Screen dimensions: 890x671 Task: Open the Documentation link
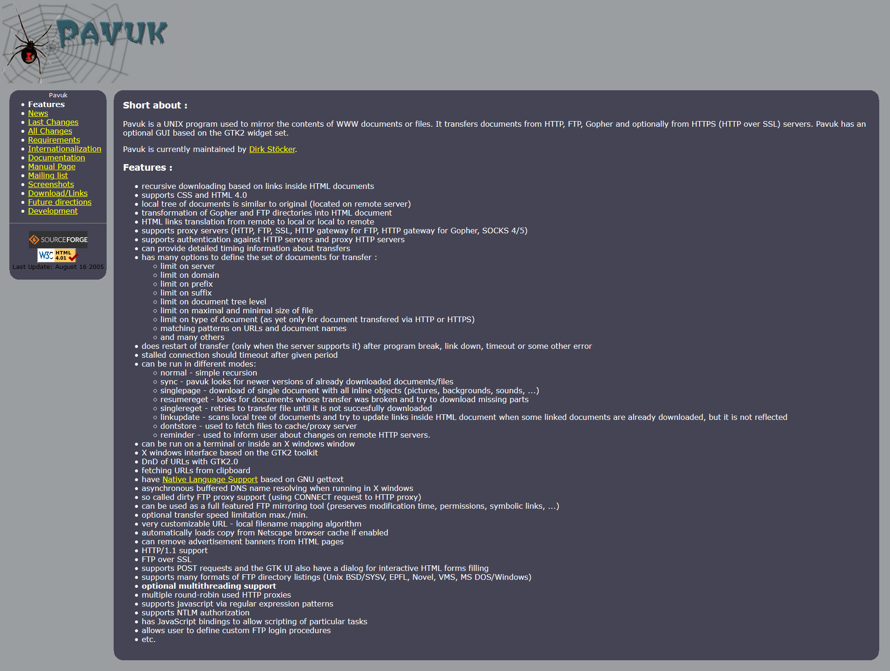tap(56, 158)
